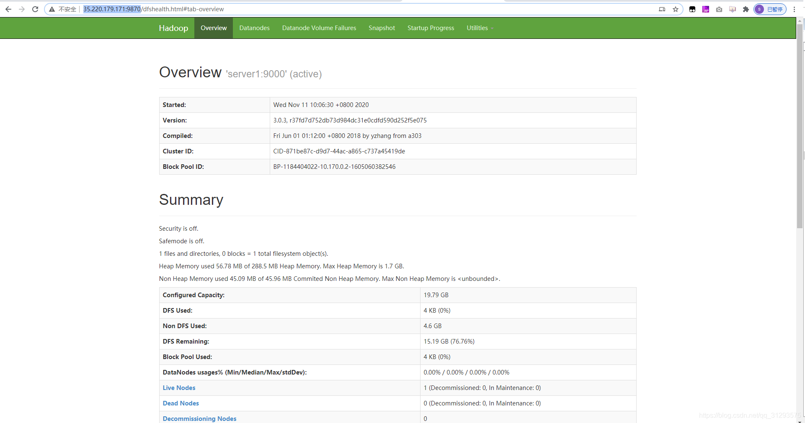This screenshot has width=805, height=423.
Task: Click the Compiled value 'Fri Jun 01 01:12:00'
Action: (347, 136)
